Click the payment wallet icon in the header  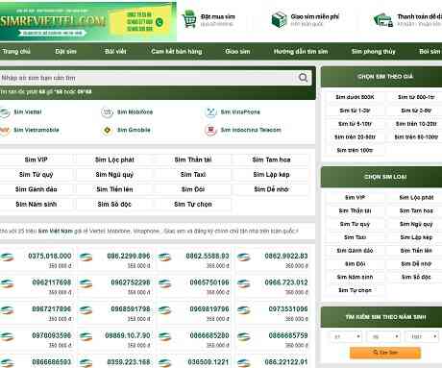pos(383,20)
